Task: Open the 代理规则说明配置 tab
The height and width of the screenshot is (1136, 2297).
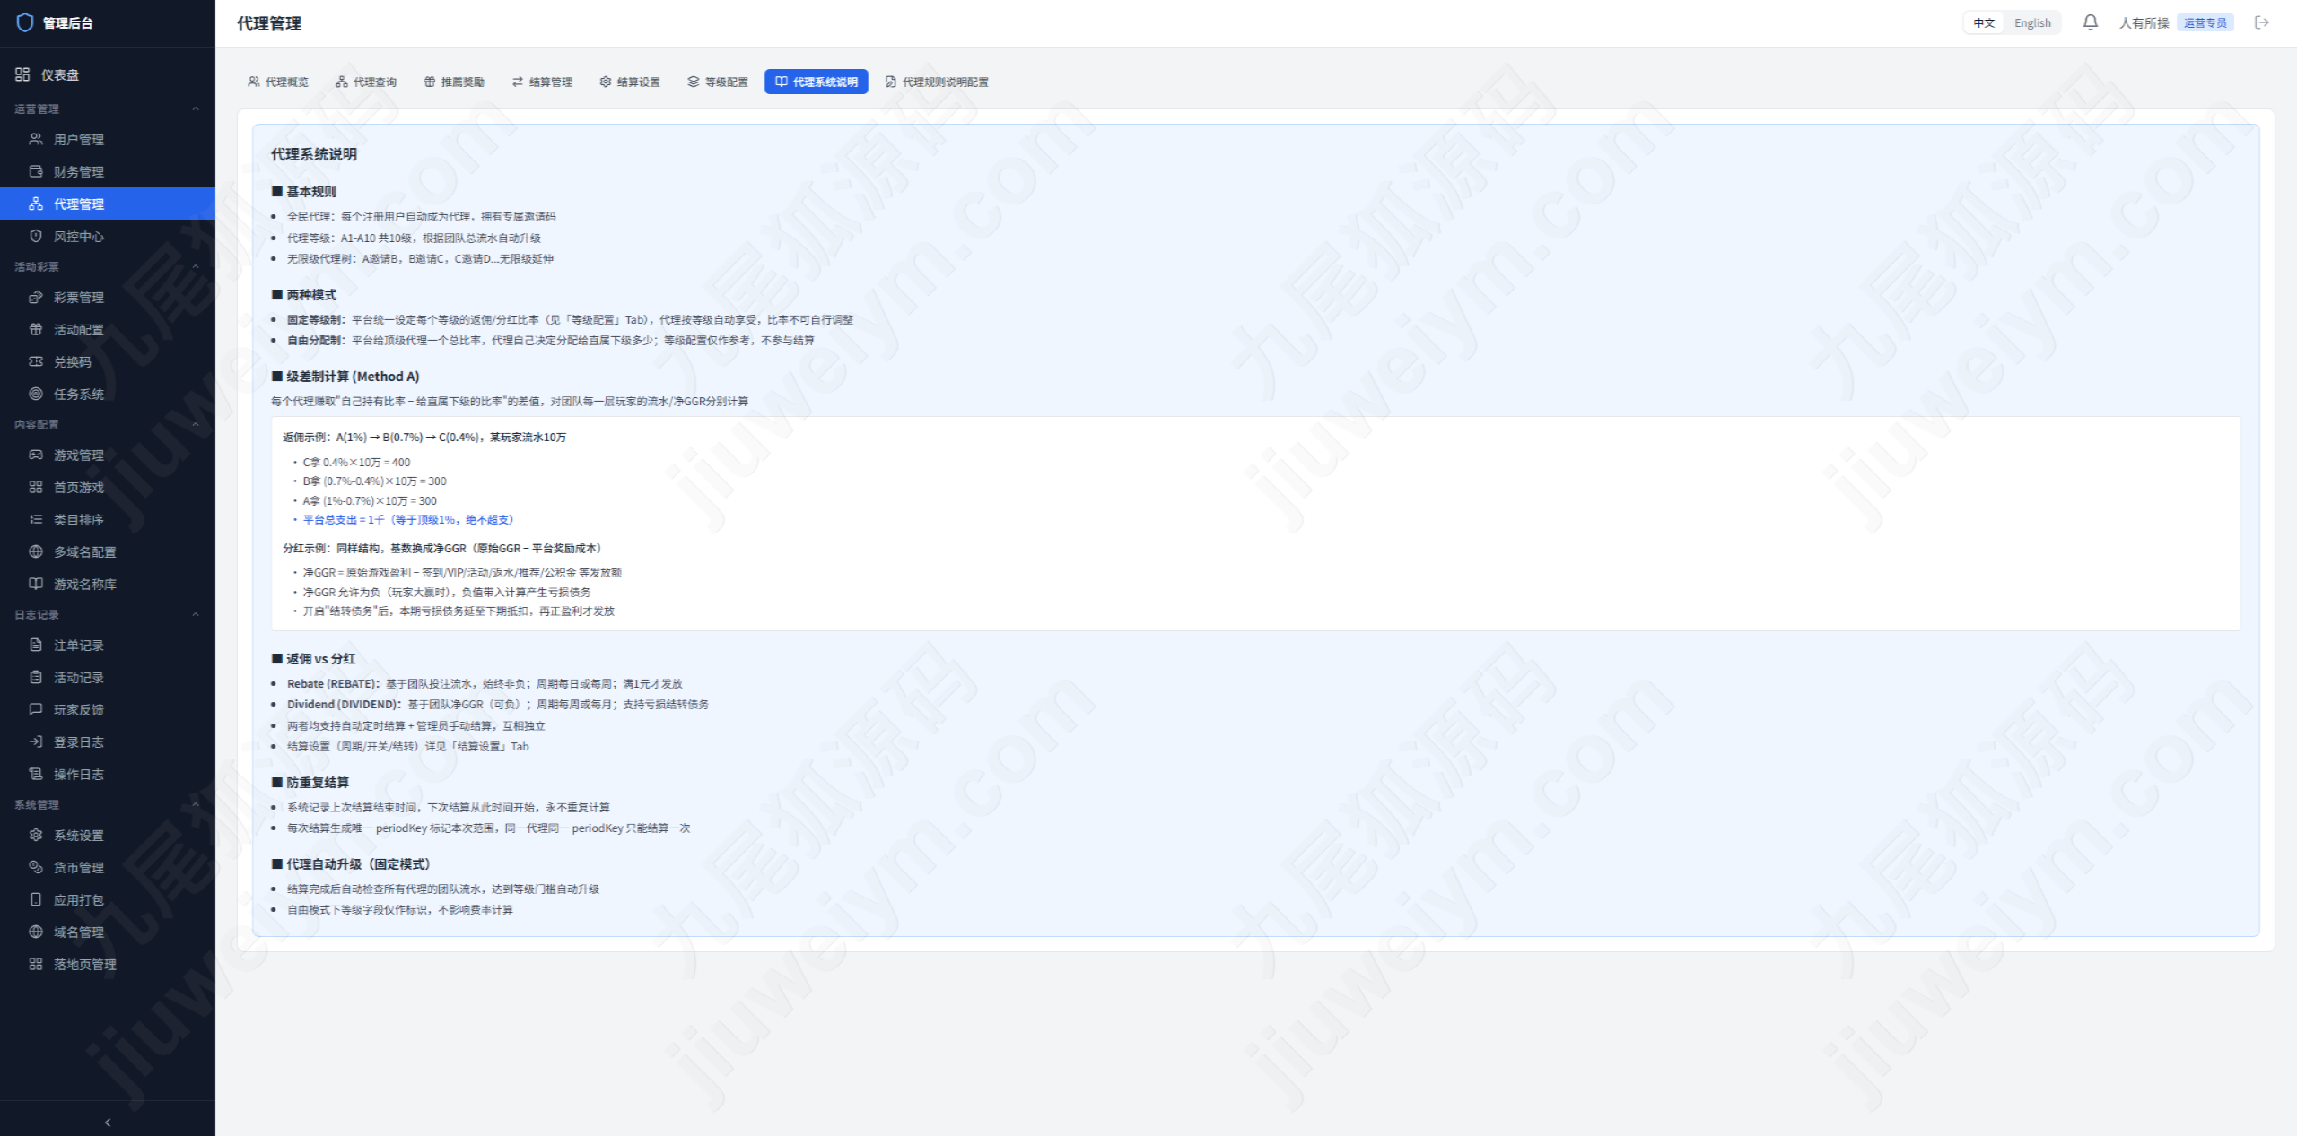Action: (937, 82)
